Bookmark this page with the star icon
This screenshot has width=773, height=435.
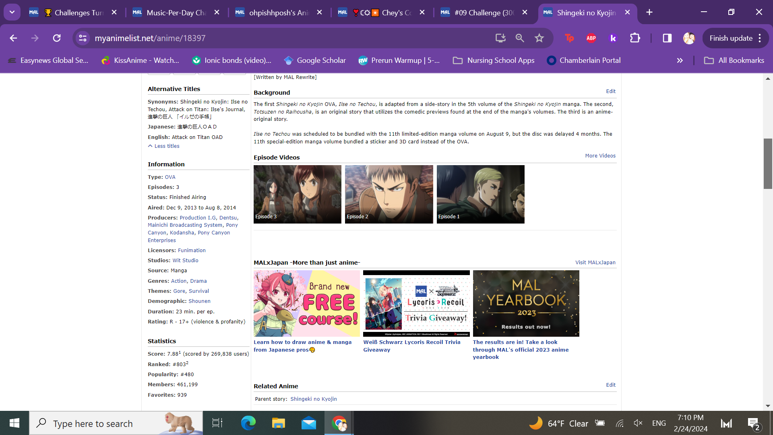click(539, 38)
